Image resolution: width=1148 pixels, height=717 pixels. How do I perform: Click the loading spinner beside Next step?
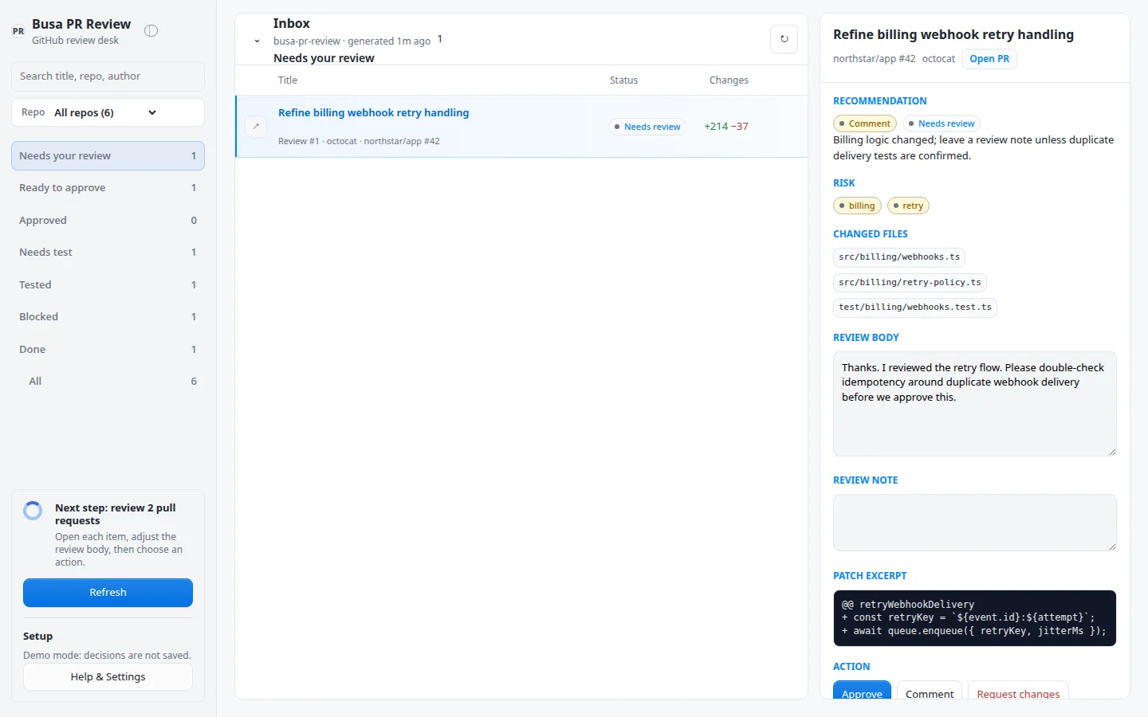click(33, 511)
